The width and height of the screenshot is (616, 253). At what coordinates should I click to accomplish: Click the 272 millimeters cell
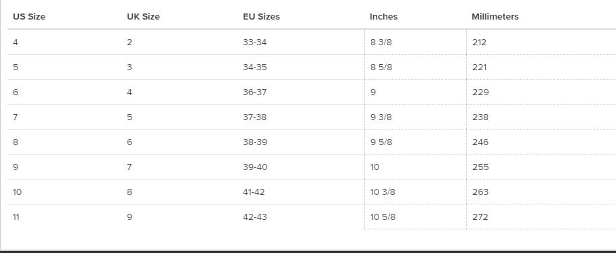[x=480, y=217]
